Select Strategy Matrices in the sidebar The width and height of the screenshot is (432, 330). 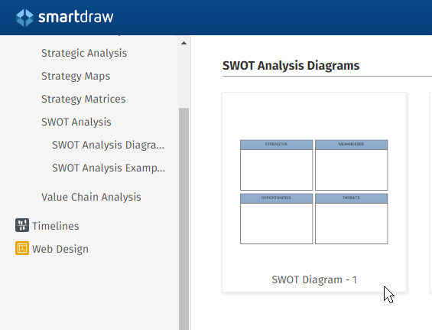[83, 99]
